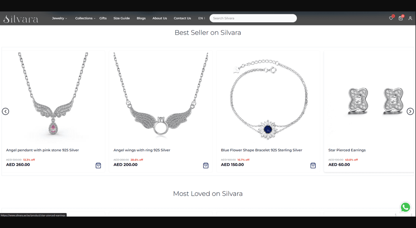Add Angel pendant with pink stone to bag
The width and height of the screenshot is (416, 228).
98,166
